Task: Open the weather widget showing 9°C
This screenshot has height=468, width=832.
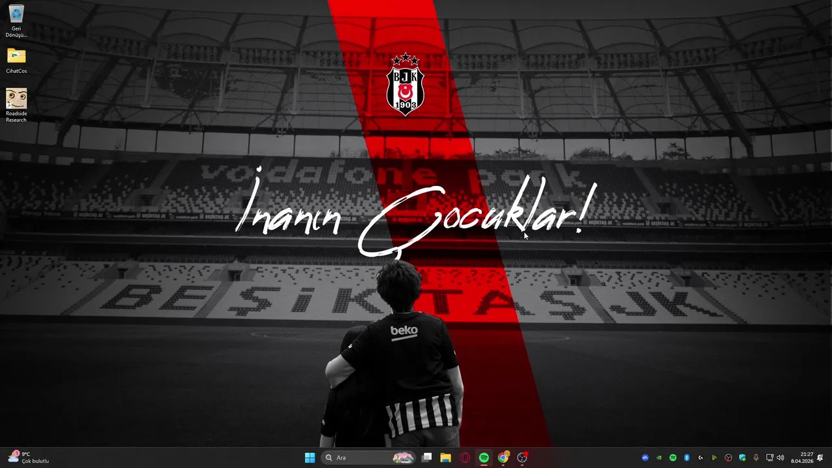Action: (29, 458)
